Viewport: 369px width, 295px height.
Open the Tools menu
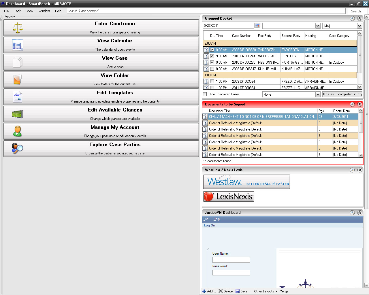(x=18, y=11)
